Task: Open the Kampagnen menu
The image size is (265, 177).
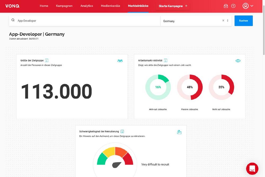Action: pos(64,6)
